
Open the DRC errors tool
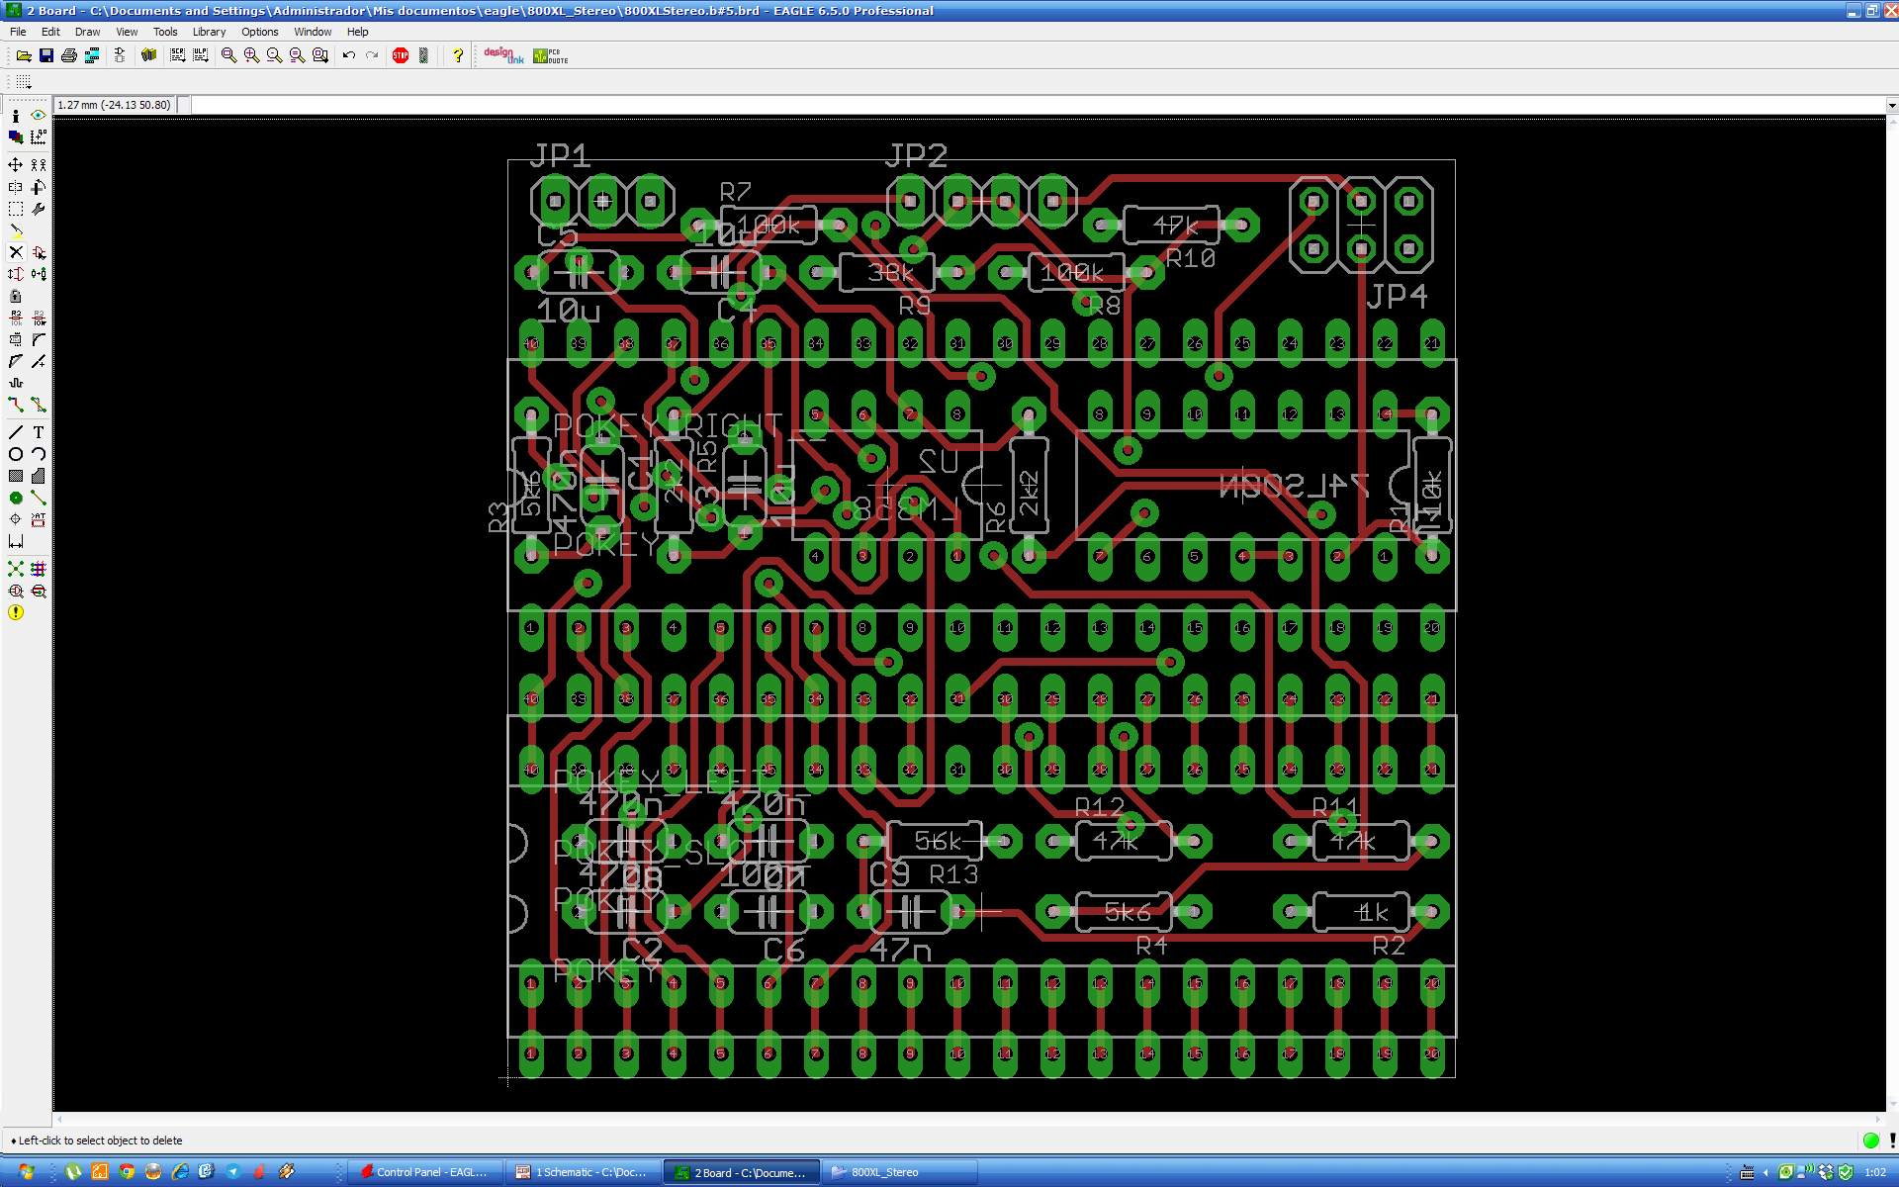click(x=16, y=612)
